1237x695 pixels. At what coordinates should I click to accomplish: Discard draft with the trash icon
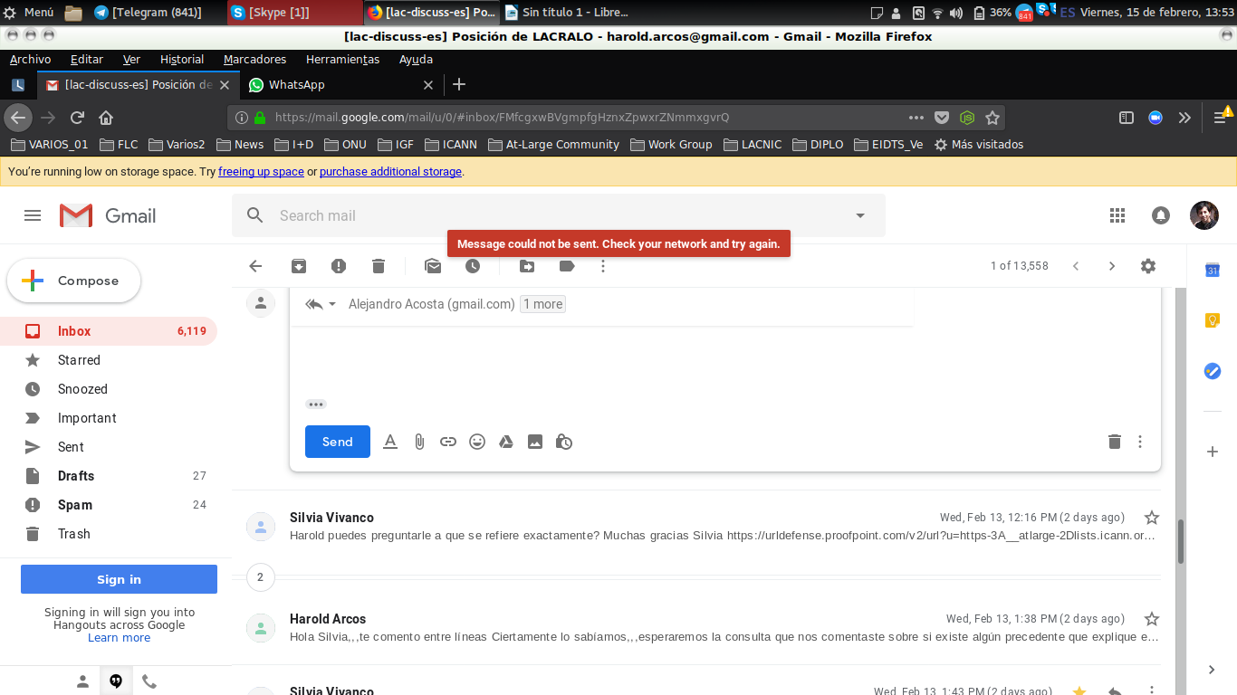1114,442
